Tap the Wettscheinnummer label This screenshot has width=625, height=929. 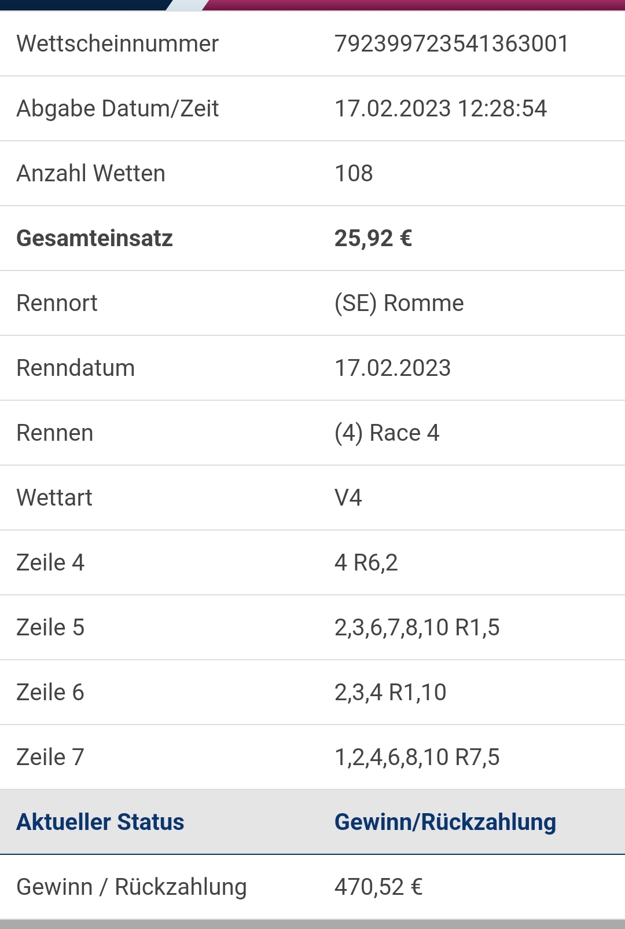click(117, 44)
